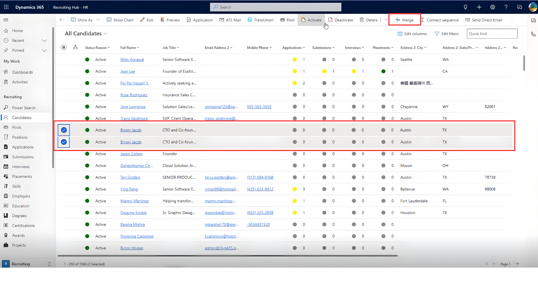Image resolution: width=538 pixels, height=302 pixels.
Task: Expand the Show As dropdown arrow
Action: coord(98,20)
